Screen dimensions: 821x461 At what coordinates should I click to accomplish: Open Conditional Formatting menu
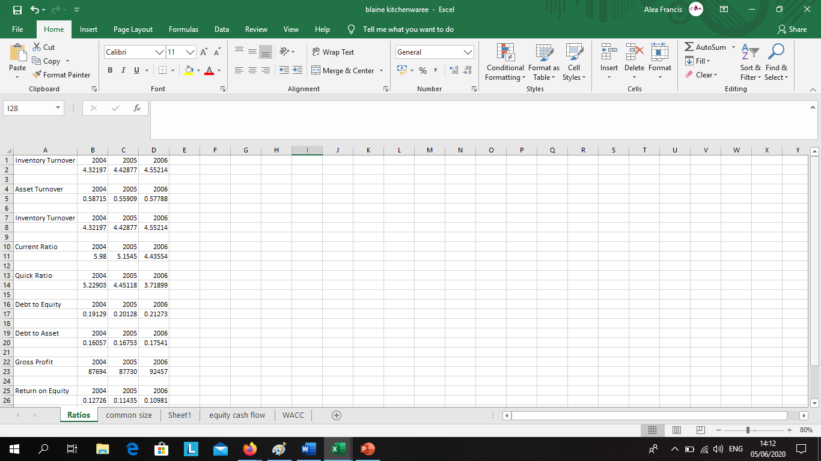point(505,62)
